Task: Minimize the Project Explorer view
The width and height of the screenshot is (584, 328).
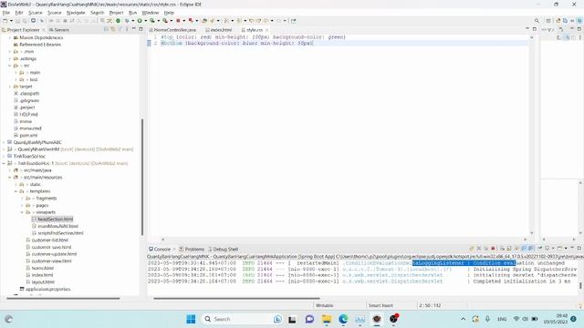Action: coord(134,29)
